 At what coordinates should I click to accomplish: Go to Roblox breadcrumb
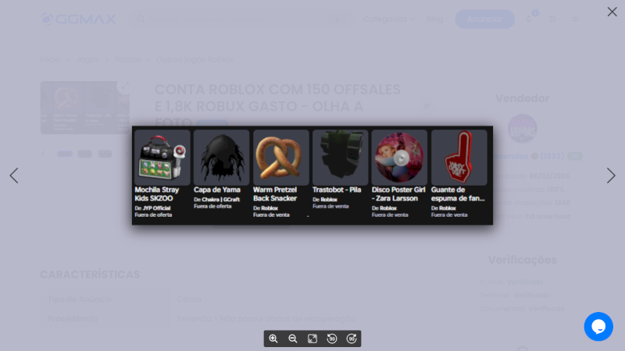click(x=127, y=60)
